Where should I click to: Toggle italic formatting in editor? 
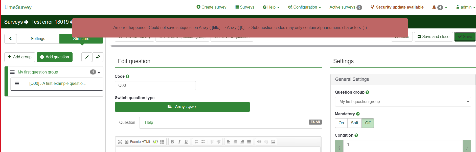click(x=179, y=142)
